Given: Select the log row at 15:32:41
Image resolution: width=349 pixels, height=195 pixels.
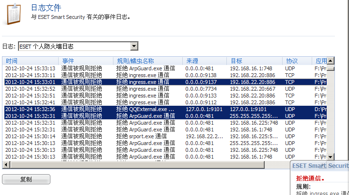Looking at the screenshot, I should pos(165,102).
